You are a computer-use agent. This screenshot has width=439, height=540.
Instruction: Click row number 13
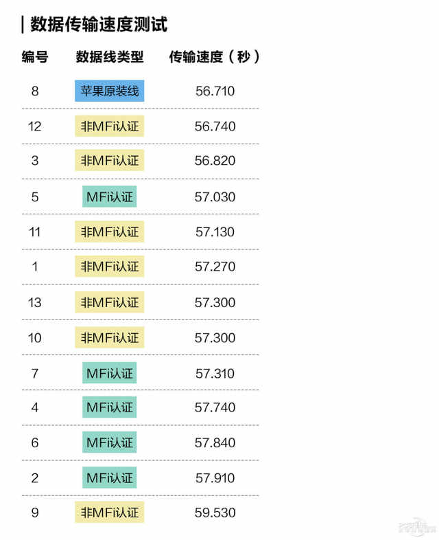35,303
